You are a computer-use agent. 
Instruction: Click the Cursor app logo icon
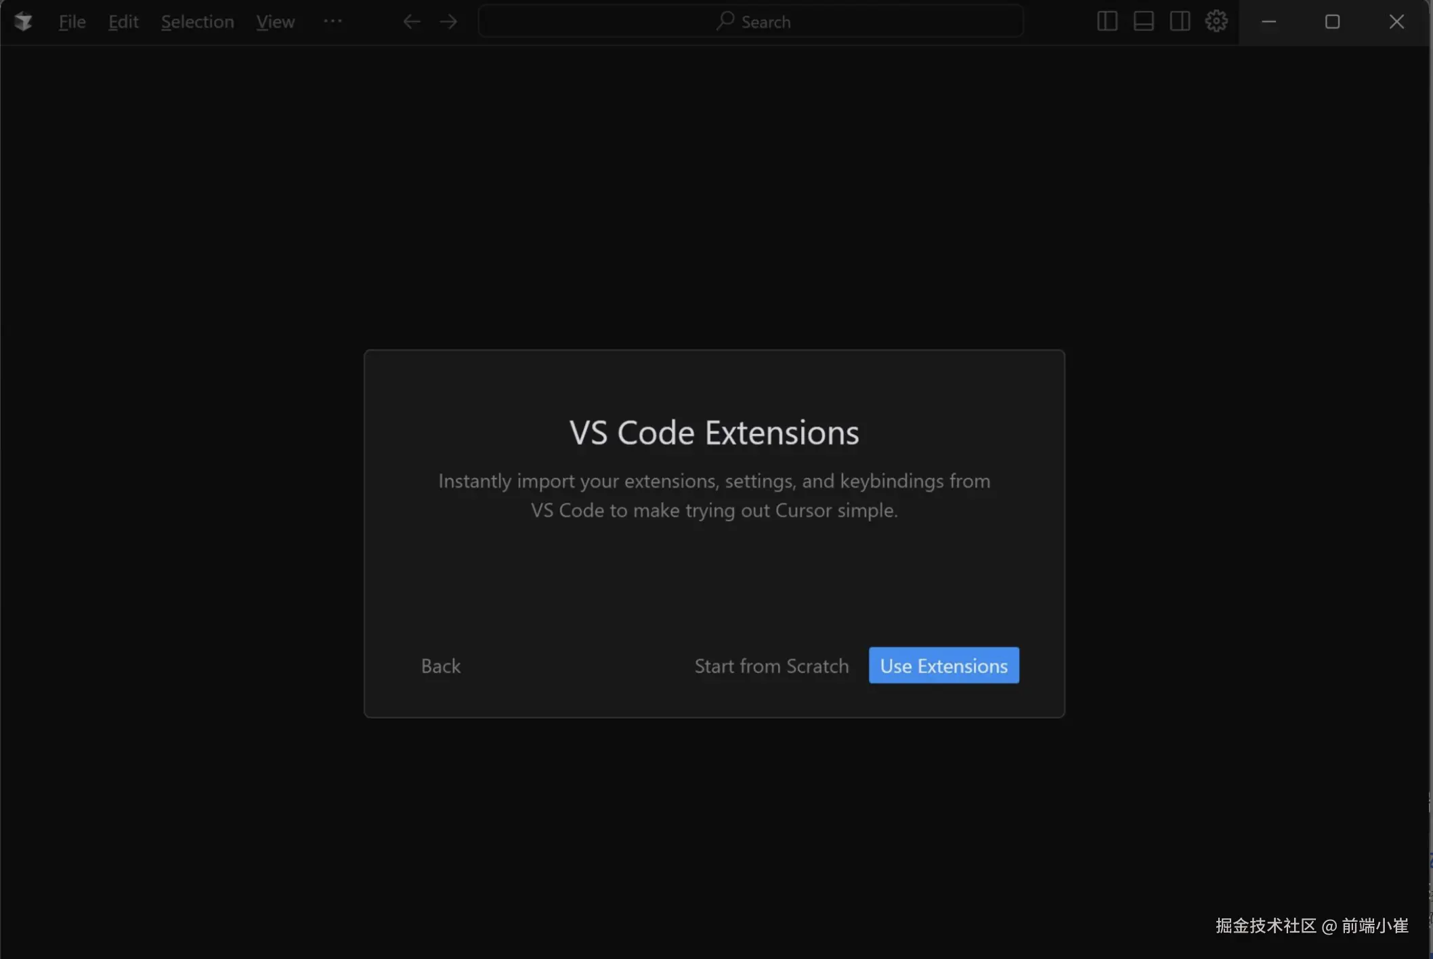coord(23,22)
